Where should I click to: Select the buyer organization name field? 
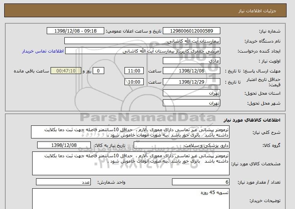click(x=142, y=41)
